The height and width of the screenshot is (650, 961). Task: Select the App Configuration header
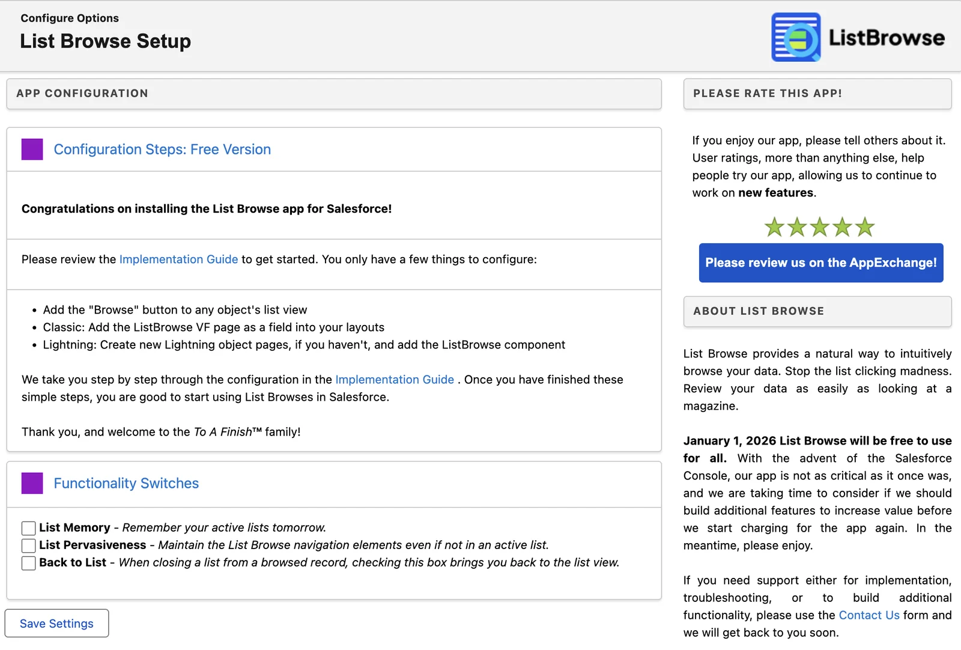334,94
